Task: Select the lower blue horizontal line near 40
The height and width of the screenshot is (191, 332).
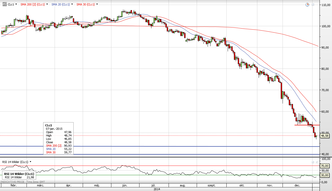Action: coord(160,154)
